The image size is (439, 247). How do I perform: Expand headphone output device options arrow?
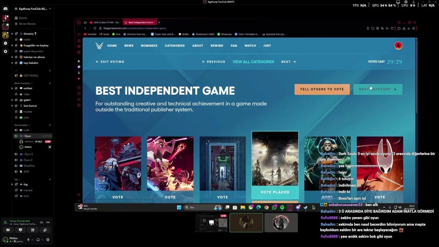[42, 240]
